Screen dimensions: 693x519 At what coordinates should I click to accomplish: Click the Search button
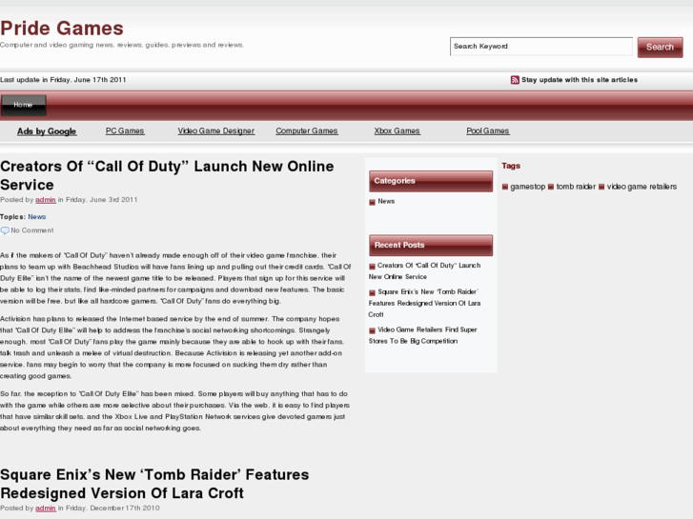tap(660, 48)
